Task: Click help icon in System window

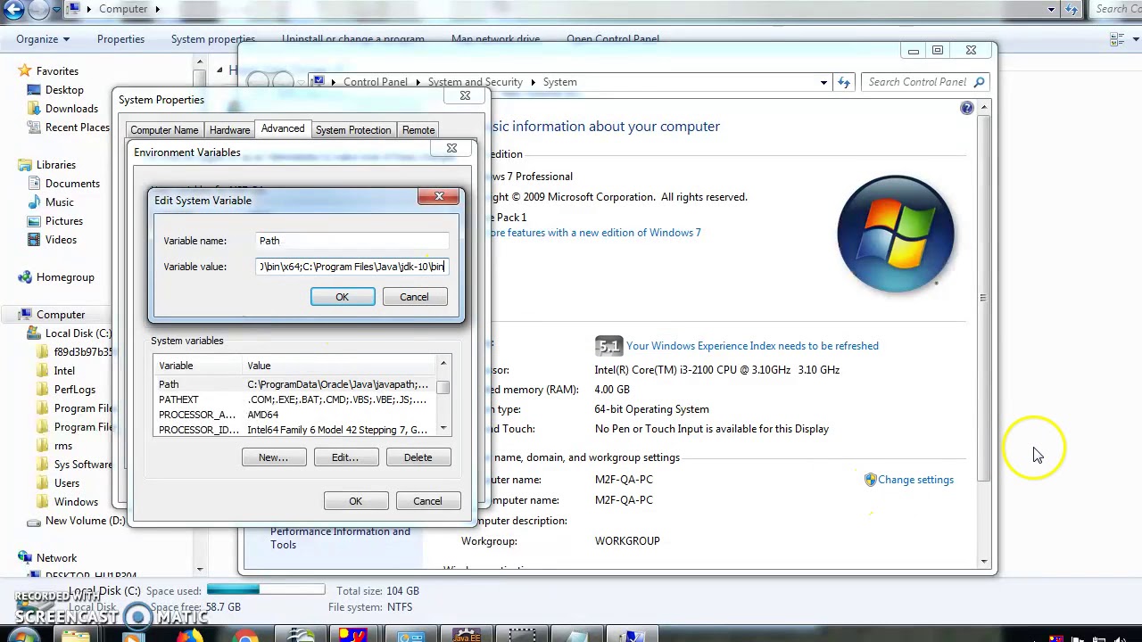Action: (x=967, y=109)
